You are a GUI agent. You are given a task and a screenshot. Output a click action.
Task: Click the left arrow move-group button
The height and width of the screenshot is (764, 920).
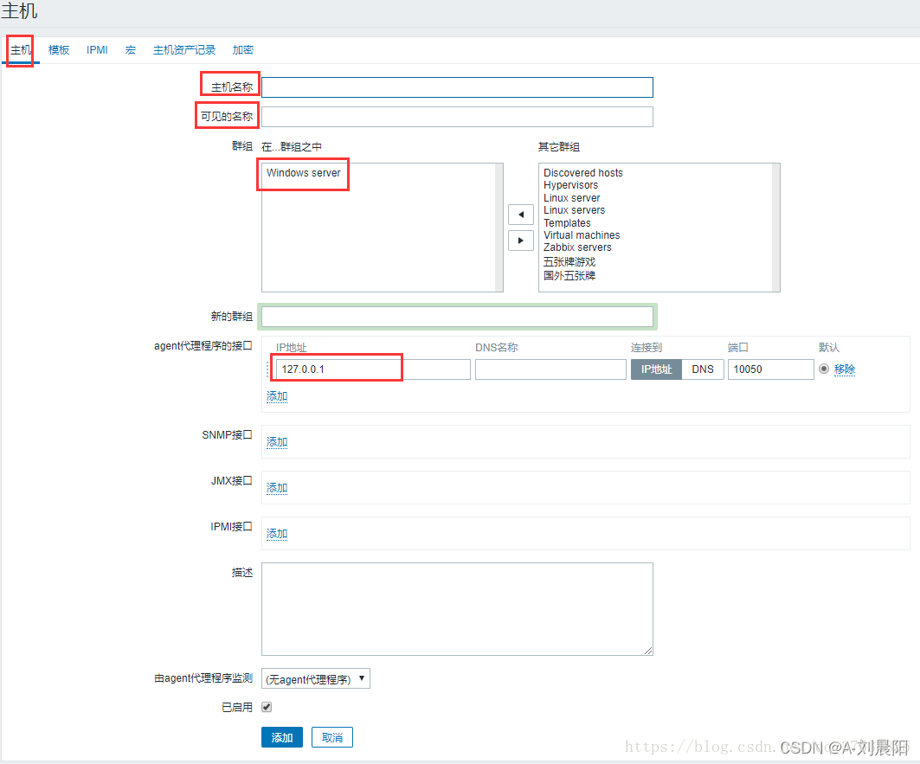pyautogui.click(x=520, y=215)
